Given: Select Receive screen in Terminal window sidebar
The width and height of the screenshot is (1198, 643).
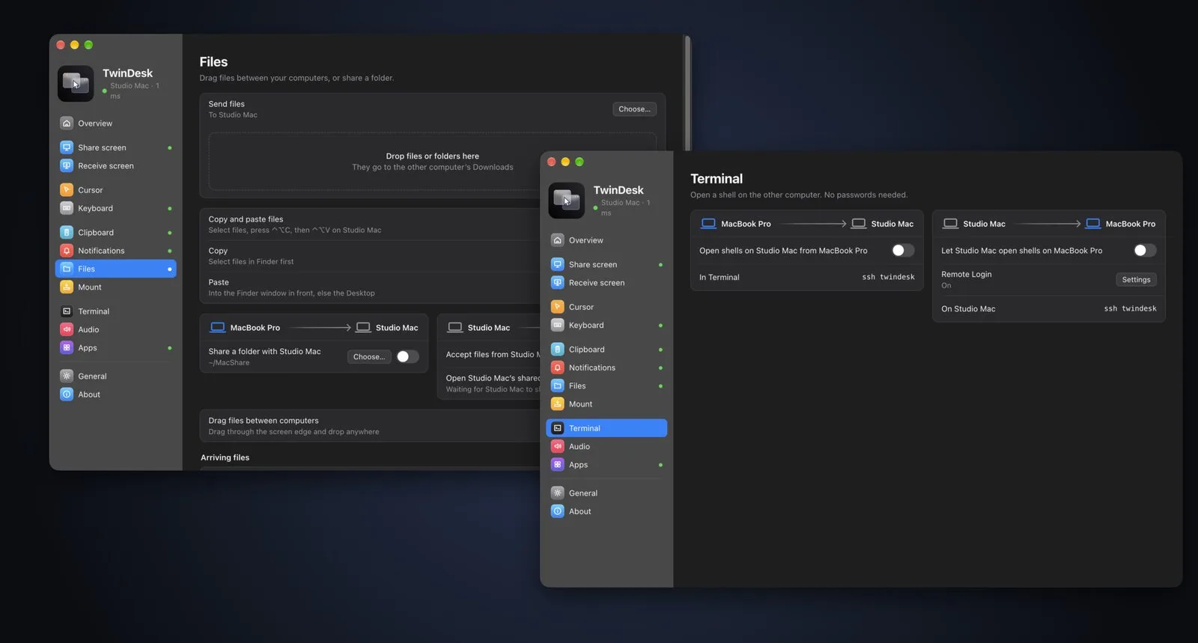Looking at the screenshot, I should pyautogui.click(x=606, y=283).
